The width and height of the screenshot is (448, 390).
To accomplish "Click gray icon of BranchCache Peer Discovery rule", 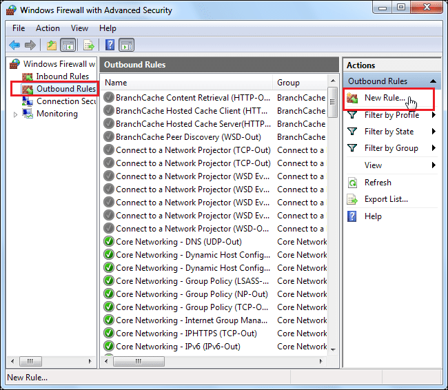I will tap(109, 137).
